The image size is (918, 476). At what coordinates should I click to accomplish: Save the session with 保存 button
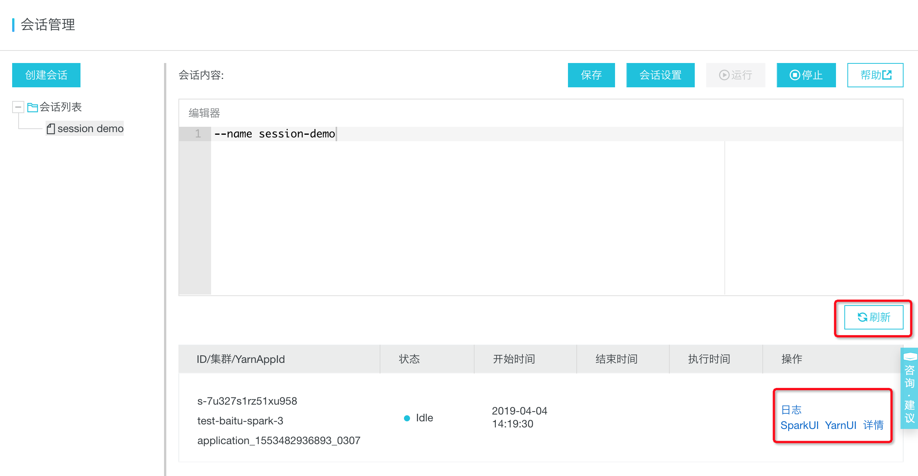[x=591, y=75]
